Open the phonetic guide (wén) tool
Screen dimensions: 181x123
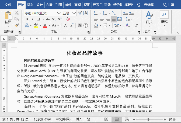click(x=80, y=13)
